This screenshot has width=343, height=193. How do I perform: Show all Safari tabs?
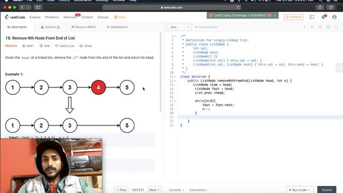[331, 7]
